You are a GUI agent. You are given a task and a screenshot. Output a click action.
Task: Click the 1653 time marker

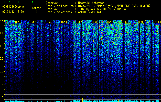48,22
